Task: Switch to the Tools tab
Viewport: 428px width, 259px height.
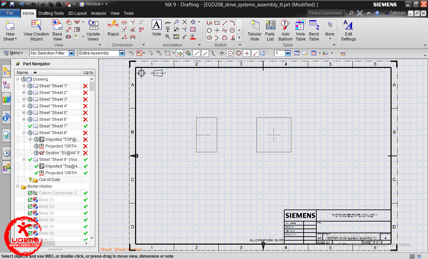Action: point(128,13)
